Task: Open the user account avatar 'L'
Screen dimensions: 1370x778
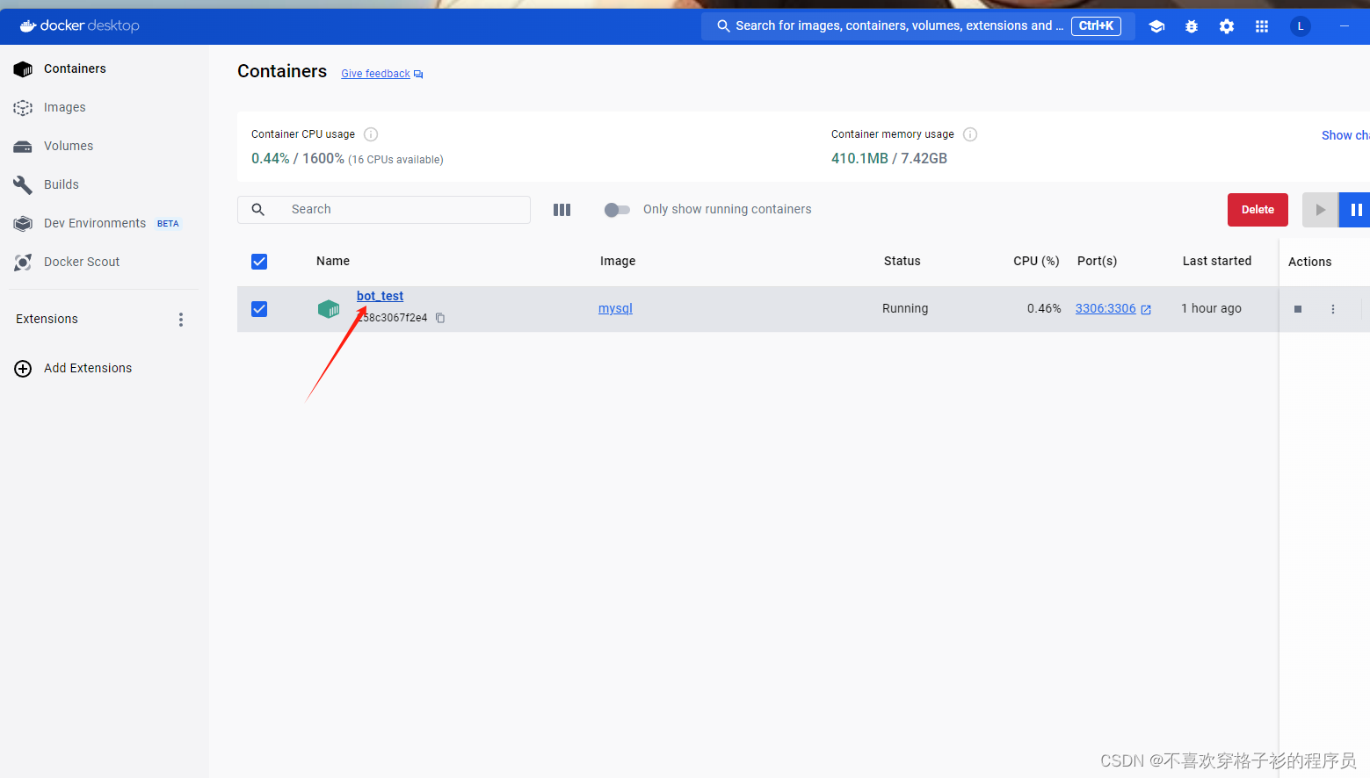Action: [1301, 26]
